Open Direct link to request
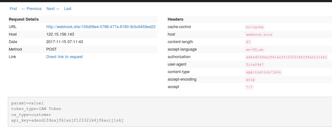This screenshot has height=129, width=332. (64, 57)
